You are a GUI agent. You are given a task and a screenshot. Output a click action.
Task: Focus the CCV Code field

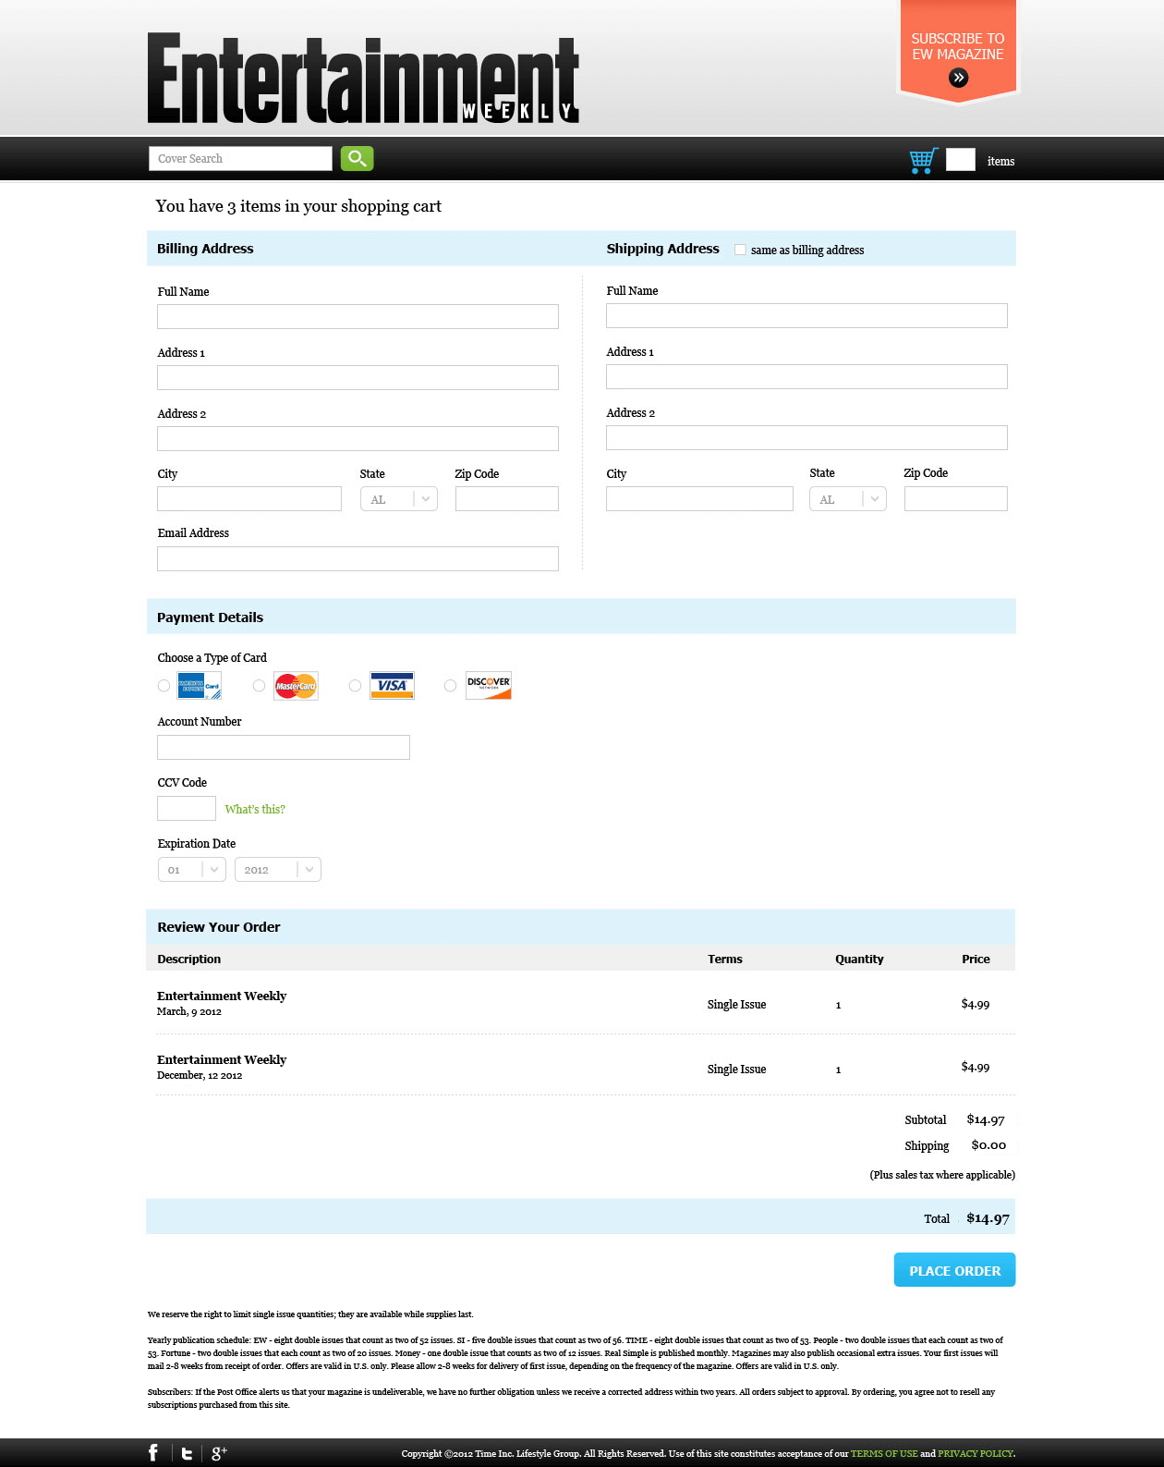187,808
